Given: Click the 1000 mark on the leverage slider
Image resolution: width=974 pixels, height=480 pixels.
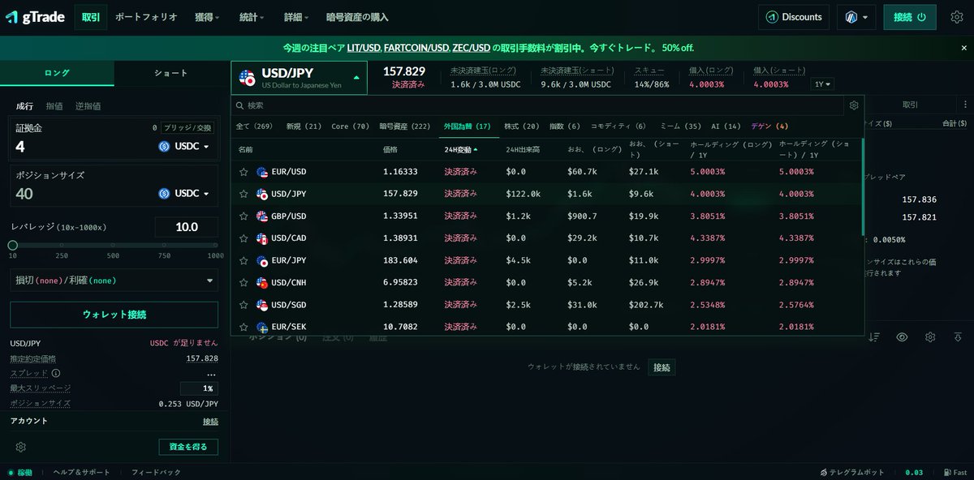Looking at the screenshot, I should pos(215,245).
